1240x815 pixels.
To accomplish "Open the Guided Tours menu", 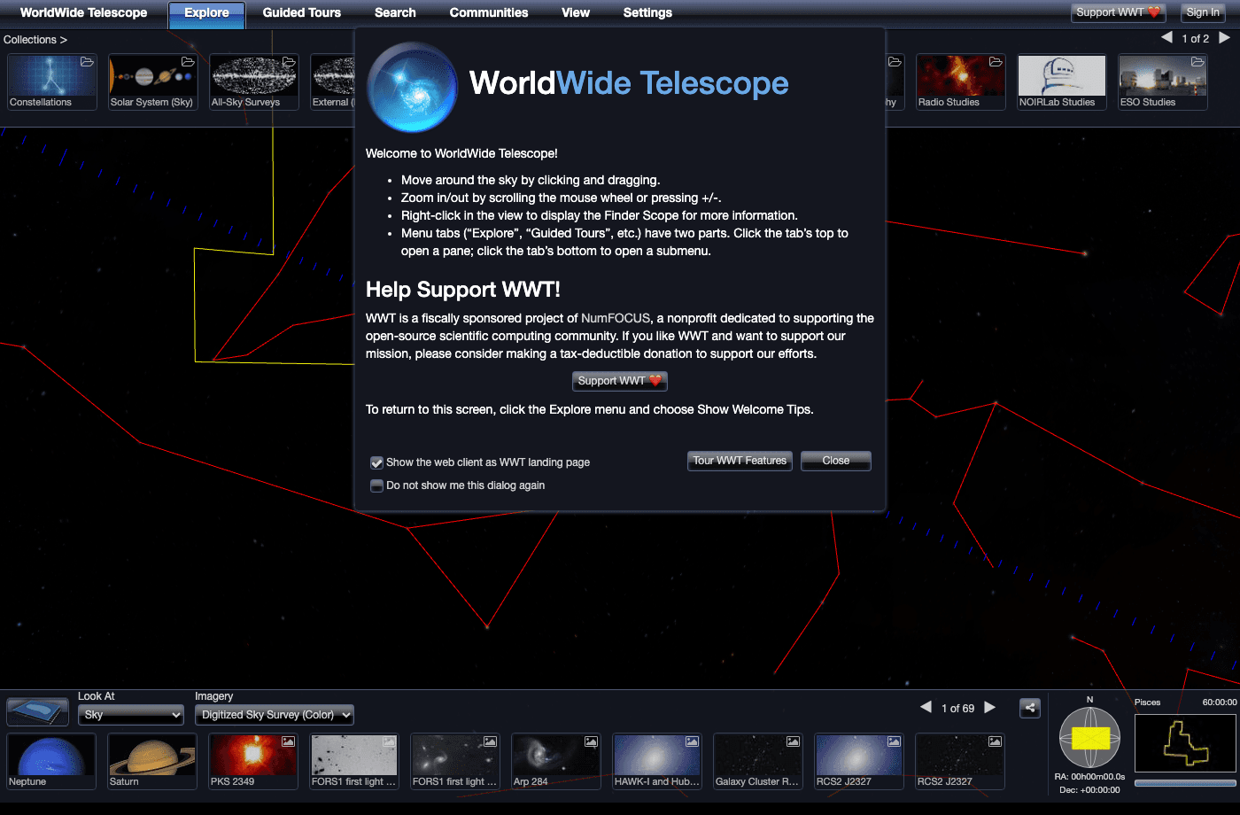I will [301, 12].
